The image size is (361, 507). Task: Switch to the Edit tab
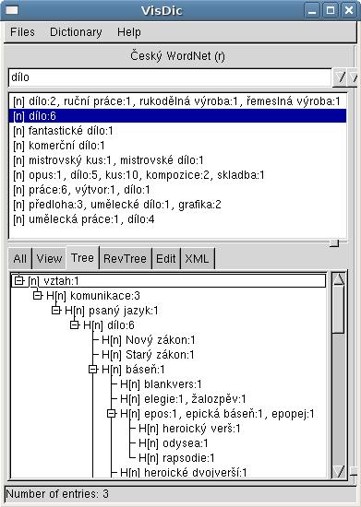(166, 259)
